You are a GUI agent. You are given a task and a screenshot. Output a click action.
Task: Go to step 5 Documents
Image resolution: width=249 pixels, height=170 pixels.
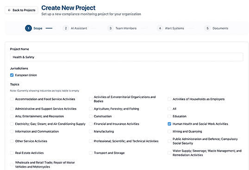click(216, 28)
